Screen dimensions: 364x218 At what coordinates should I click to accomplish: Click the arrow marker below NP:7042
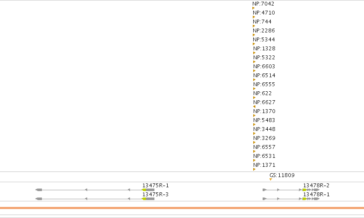click(x=254, y=8)
